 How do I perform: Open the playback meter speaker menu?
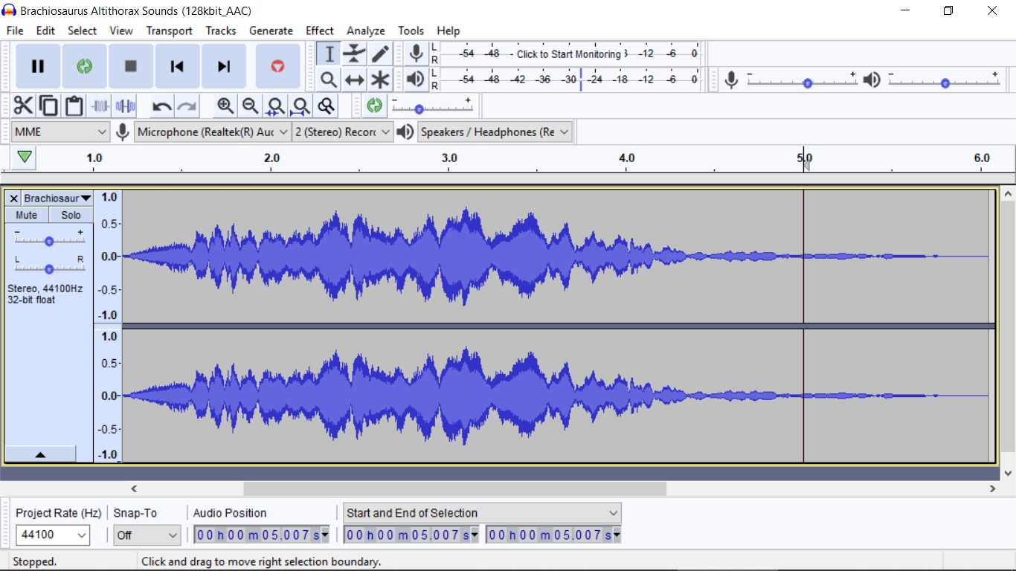pyautogui.click(x=416, y=80)
